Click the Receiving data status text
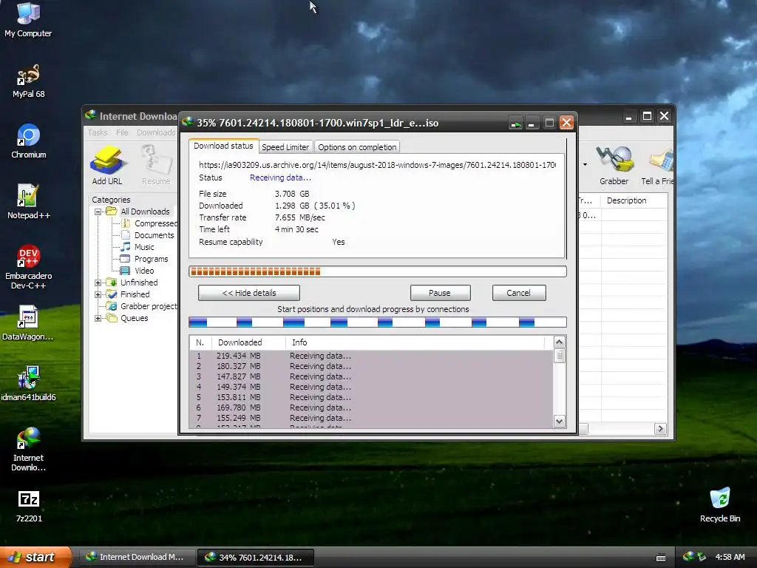Screen dimensions: 757x568 point(280,177)
